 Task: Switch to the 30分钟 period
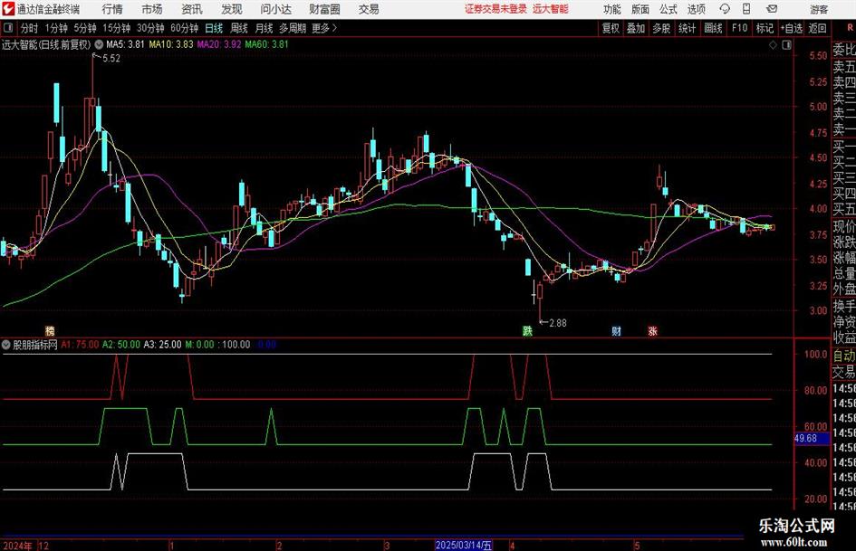(x=150, y=28)
